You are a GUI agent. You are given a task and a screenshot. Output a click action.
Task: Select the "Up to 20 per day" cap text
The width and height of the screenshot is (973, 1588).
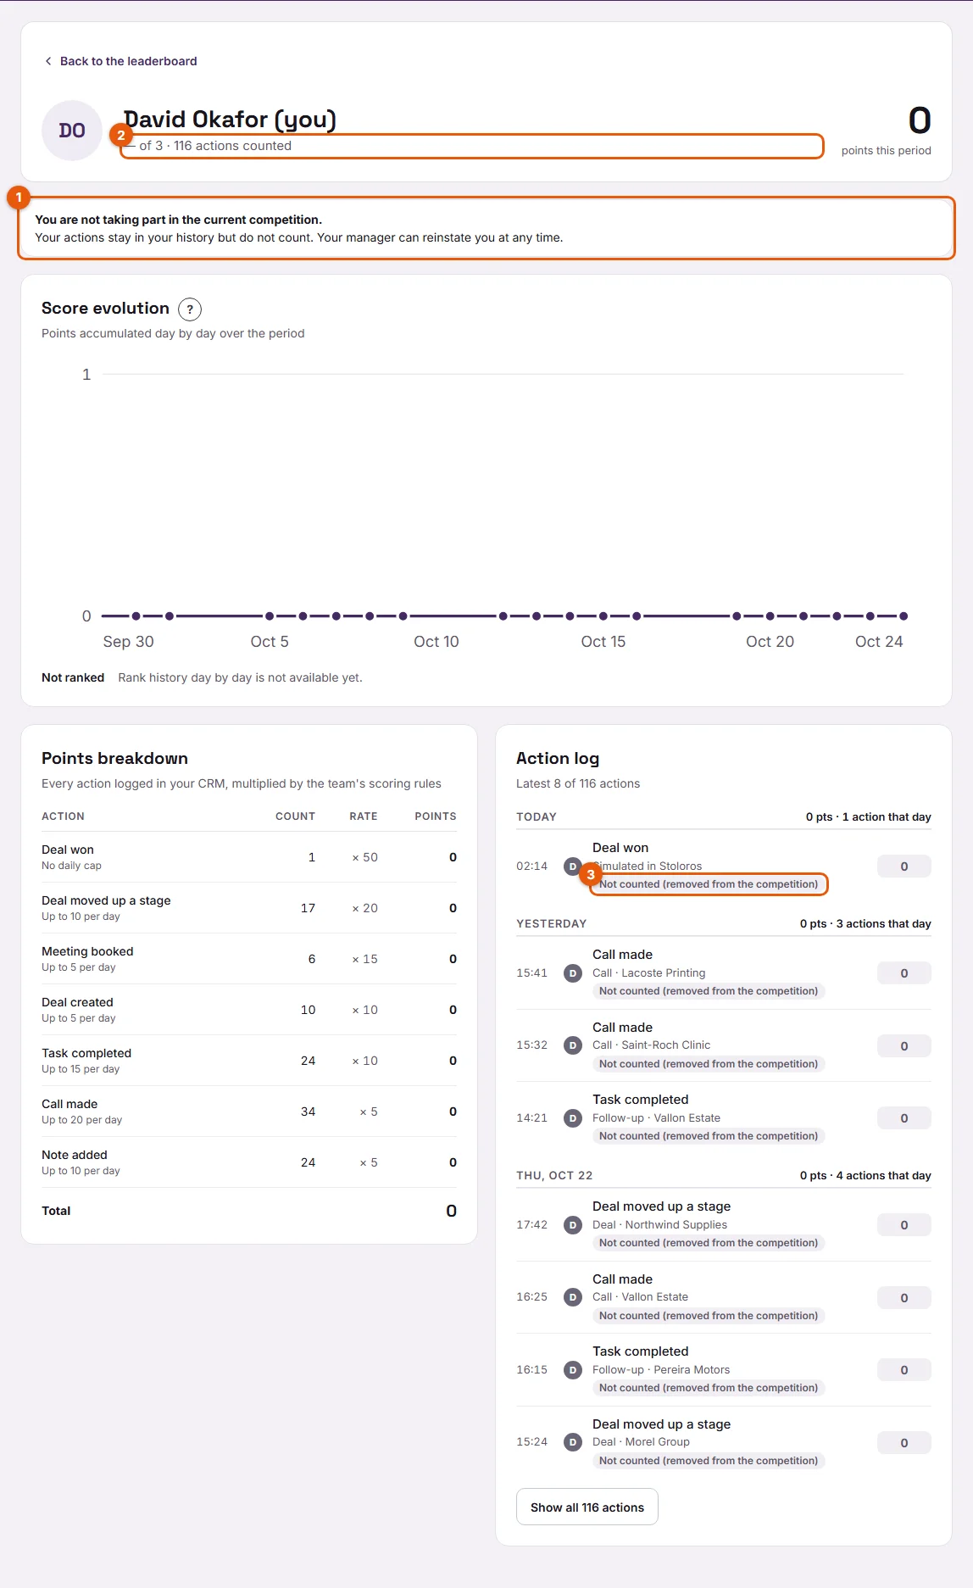coord(81,1120)
